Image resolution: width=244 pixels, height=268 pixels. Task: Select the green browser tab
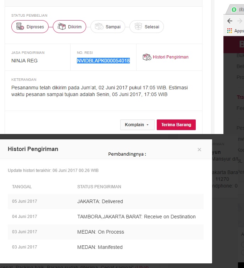pos(234,10)
